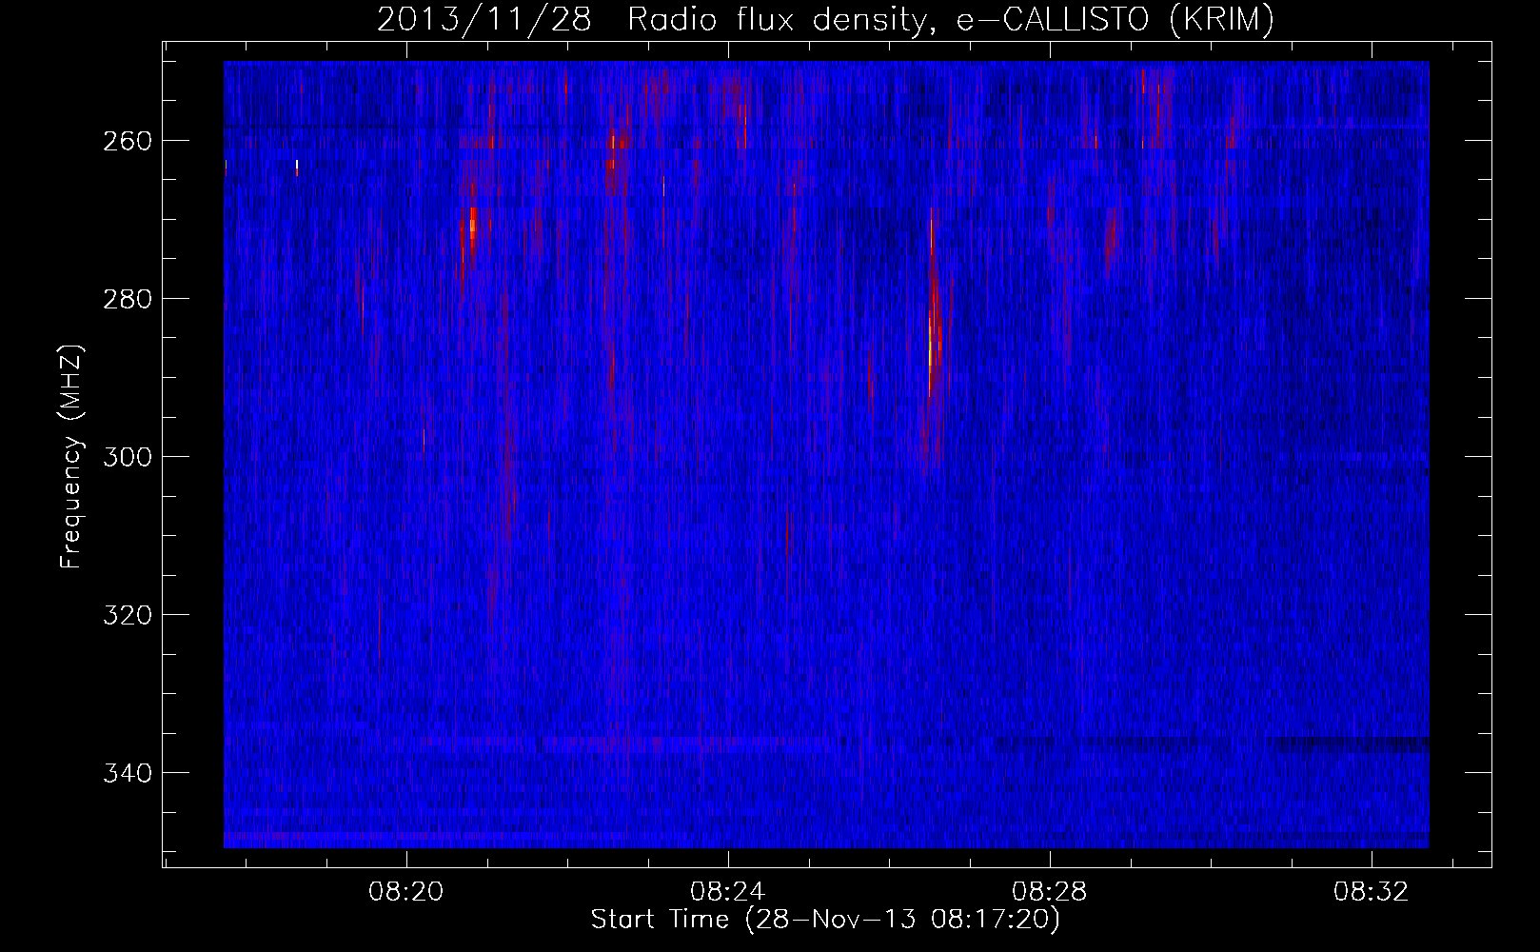Click the "Start Time (28-Nov-13 08:17:20)" label
The image size is (1540, 952).
click(x=825, y=920)
